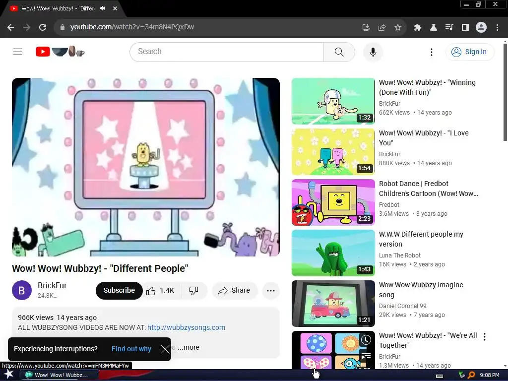Open BrickFur channel name link
Viewport: 508px width, 381px height.
pos(52,285)
